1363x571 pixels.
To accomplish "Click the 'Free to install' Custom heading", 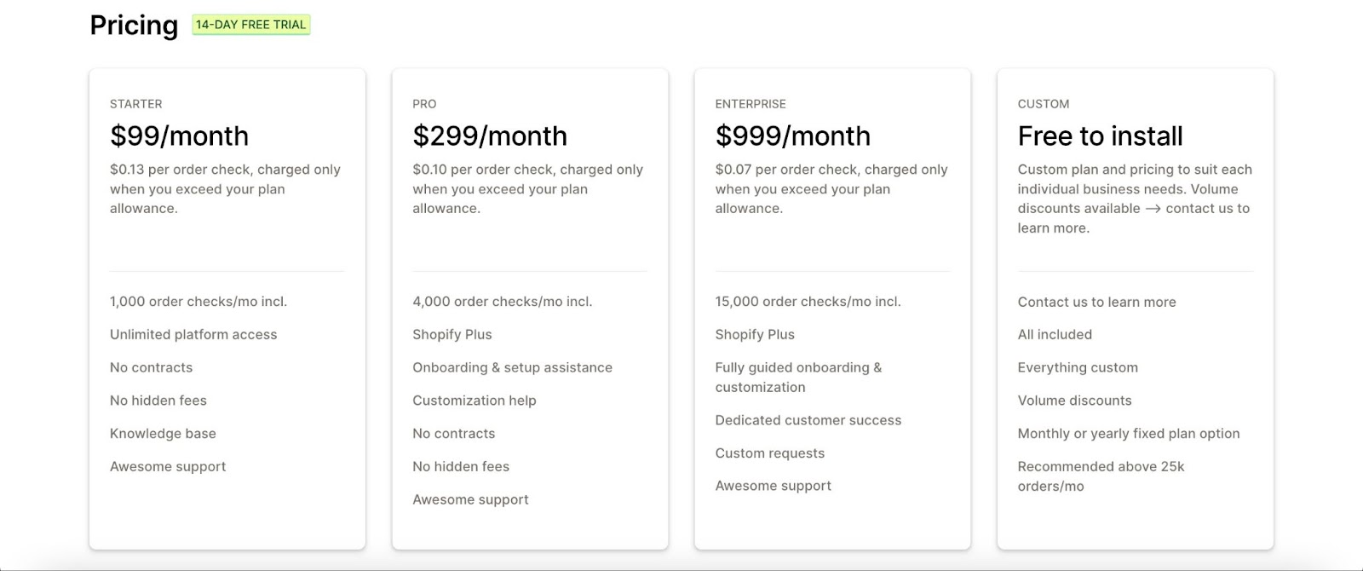I will click(1100, 136).
